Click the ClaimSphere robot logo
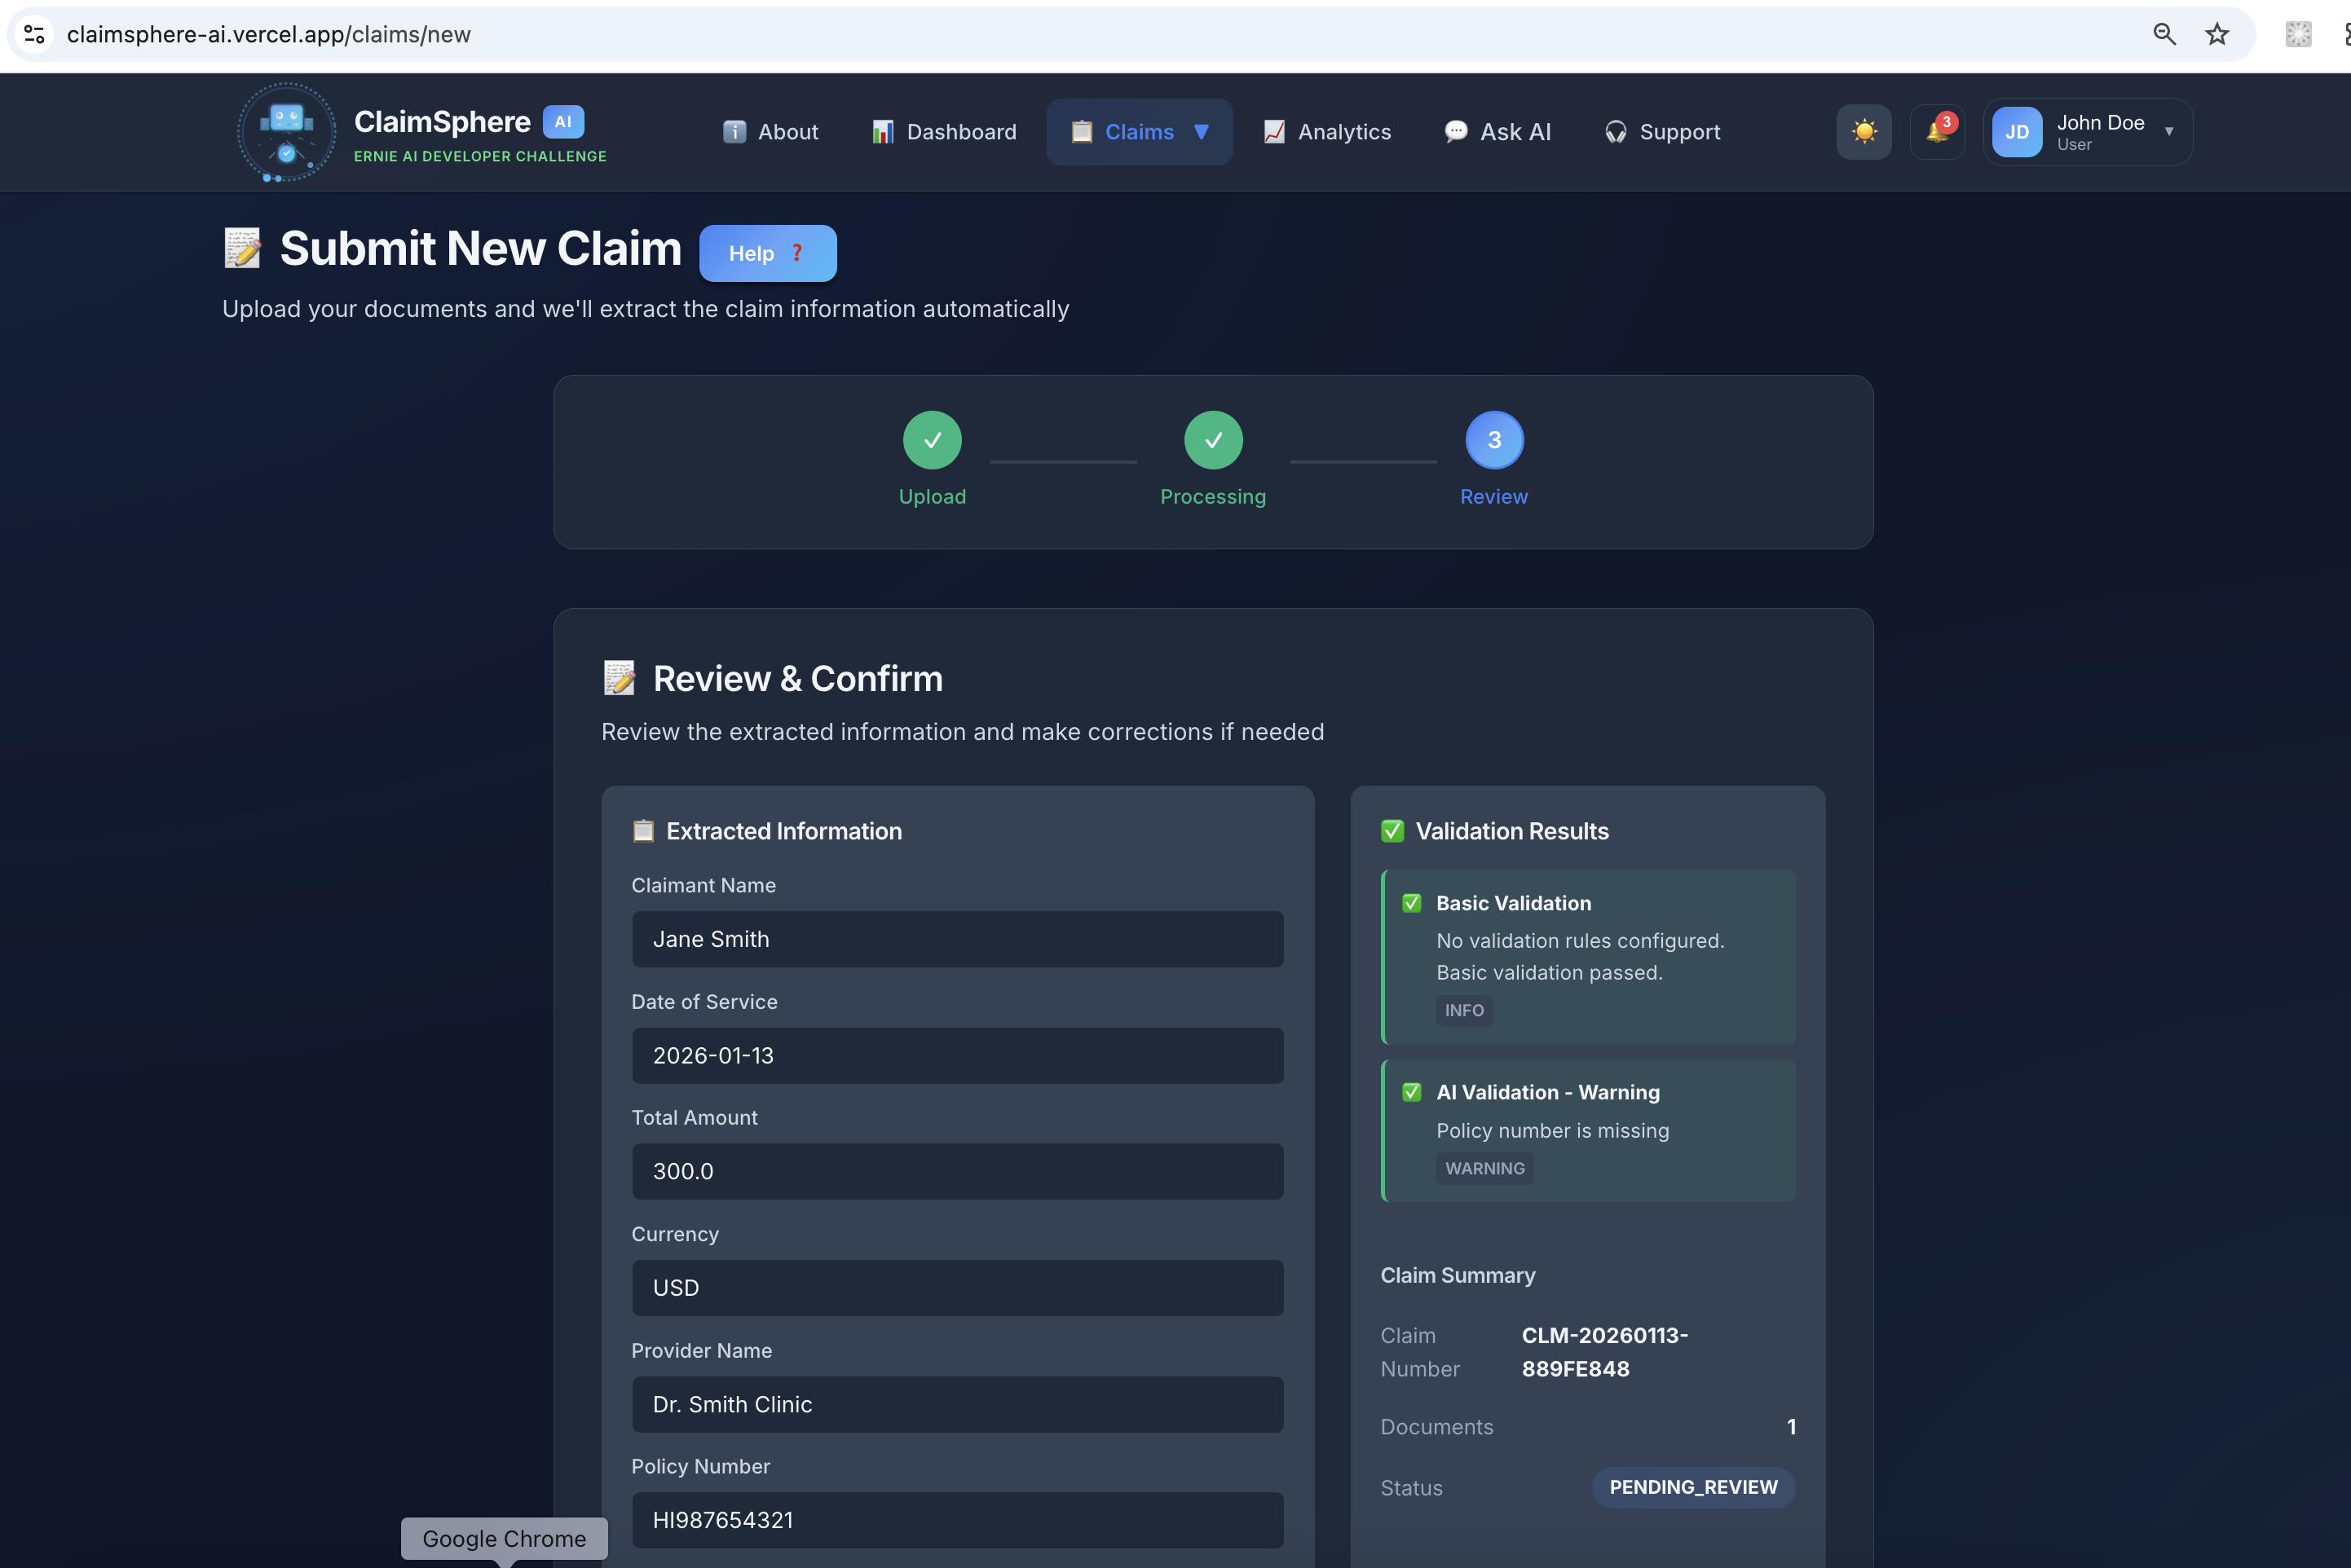 pyautogui.click(x=286, y=132)
